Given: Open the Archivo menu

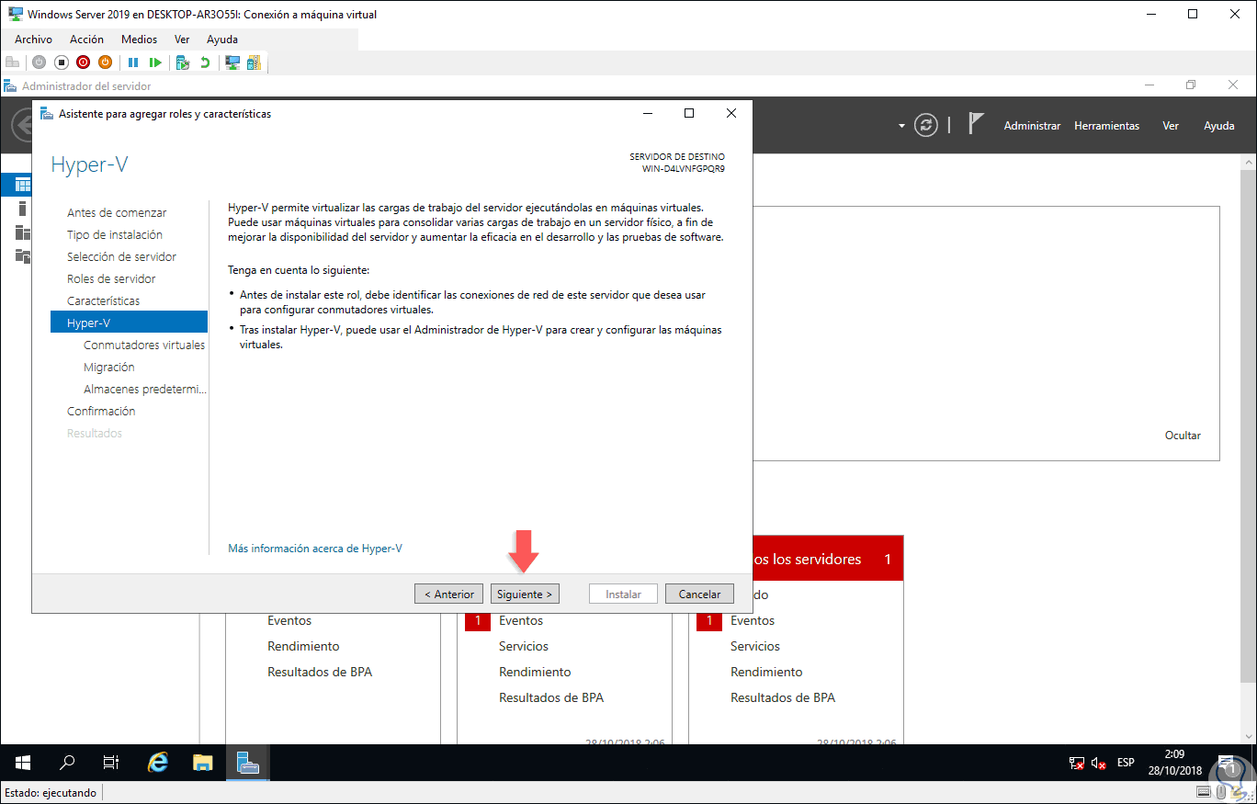Looking at the screenshot, I should 33,40.
